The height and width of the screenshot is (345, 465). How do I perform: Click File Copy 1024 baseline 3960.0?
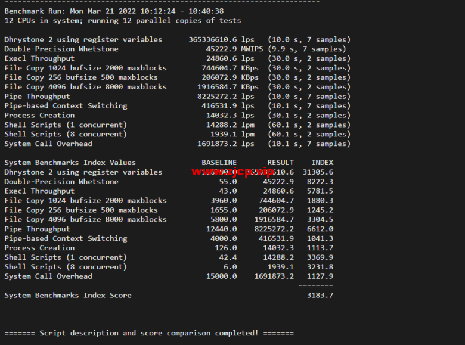click(x=224, y=201)
